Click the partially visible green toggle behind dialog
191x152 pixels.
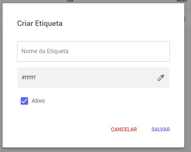coord(185,19)
